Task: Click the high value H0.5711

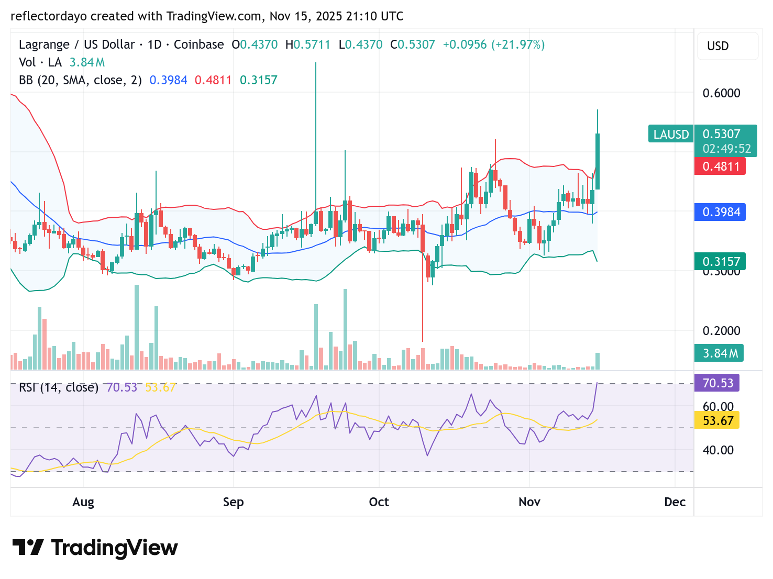Action: click(x=308, y=44)
